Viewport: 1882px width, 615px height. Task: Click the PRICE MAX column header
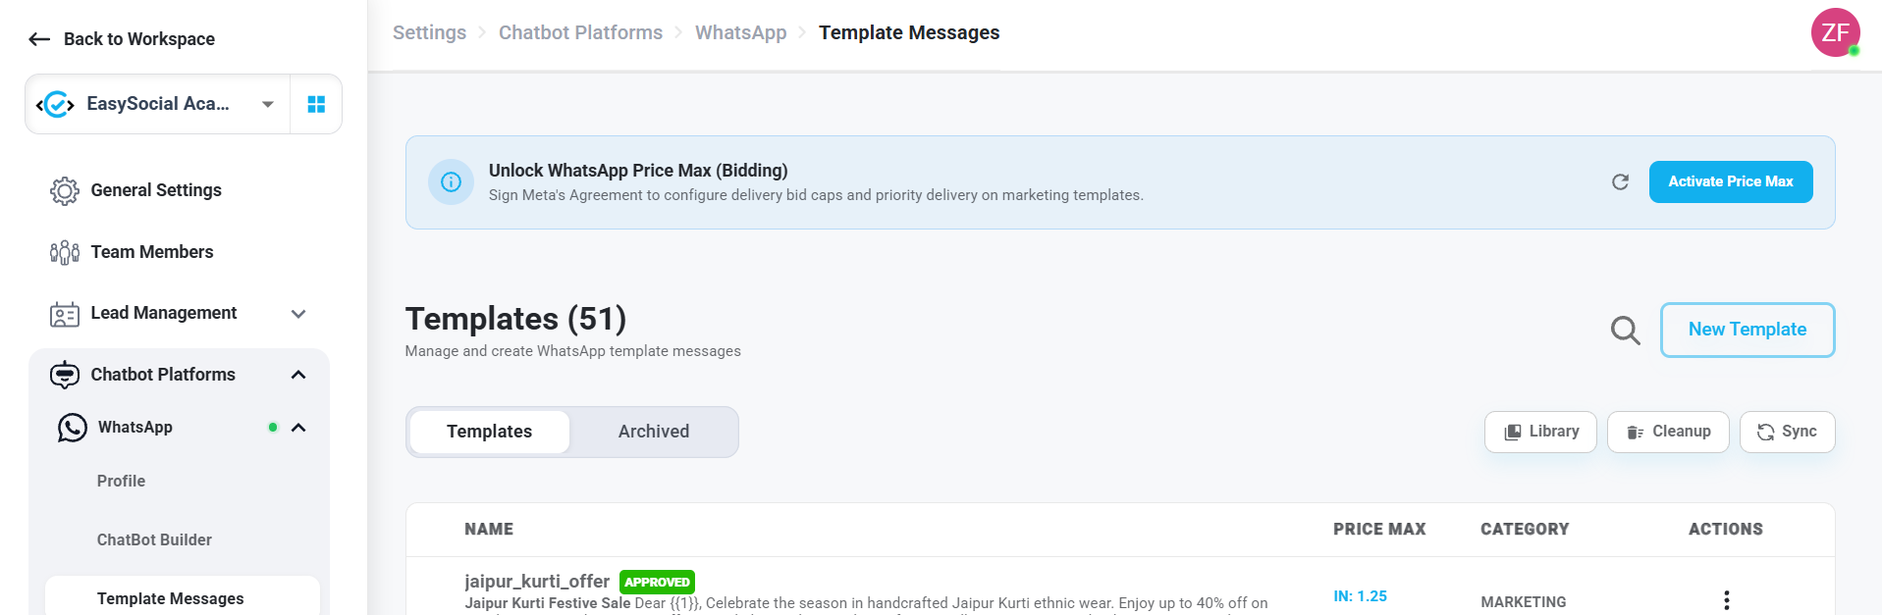tap(1379, 530)
